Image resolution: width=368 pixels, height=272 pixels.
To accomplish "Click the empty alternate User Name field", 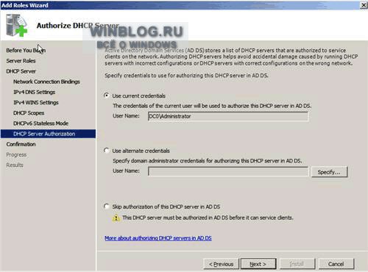I will (x=228, y=171).
